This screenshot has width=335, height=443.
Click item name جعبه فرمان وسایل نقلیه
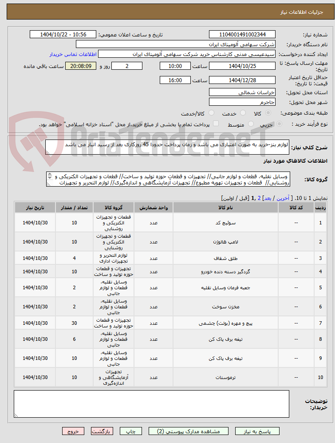(x=225, y=287)
